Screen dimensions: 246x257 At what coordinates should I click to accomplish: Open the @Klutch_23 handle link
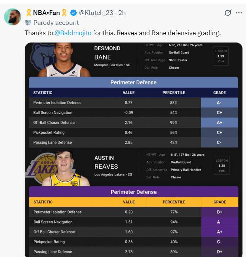coord(96,13)
